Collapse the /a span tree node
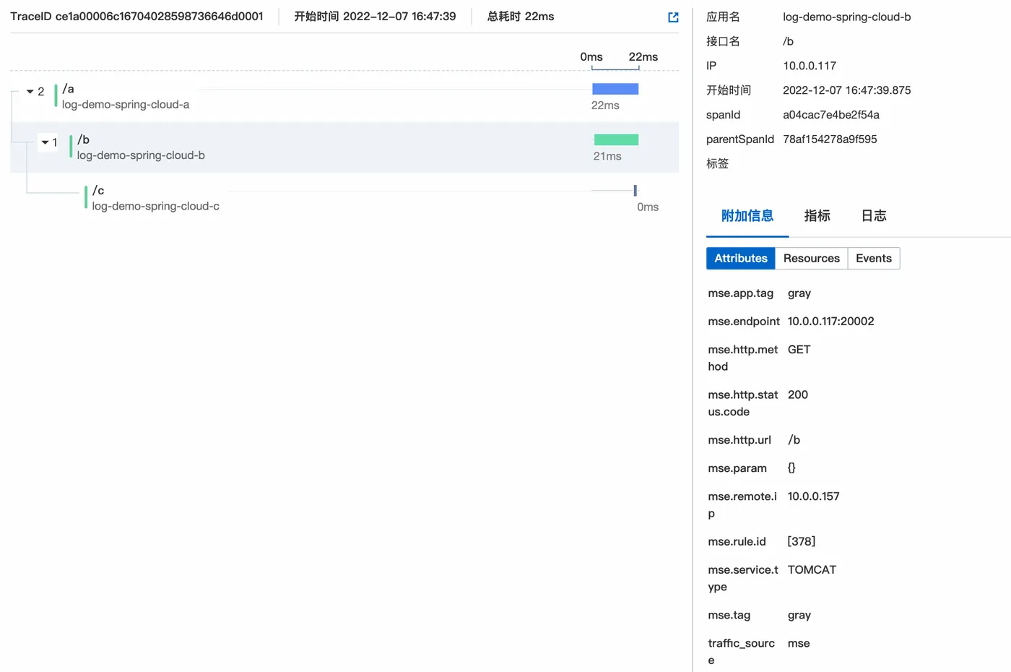This screenshot has height=672, width=1011. click(30, 92)
